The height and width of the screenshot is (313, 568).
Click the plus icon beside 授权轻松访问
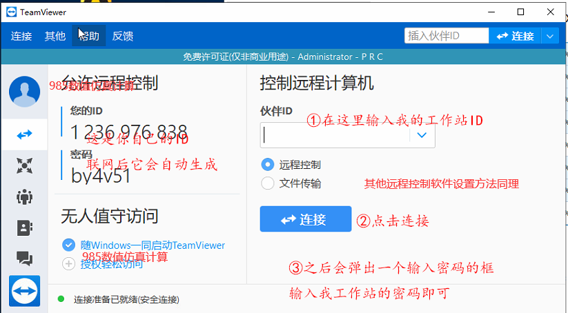68,264
